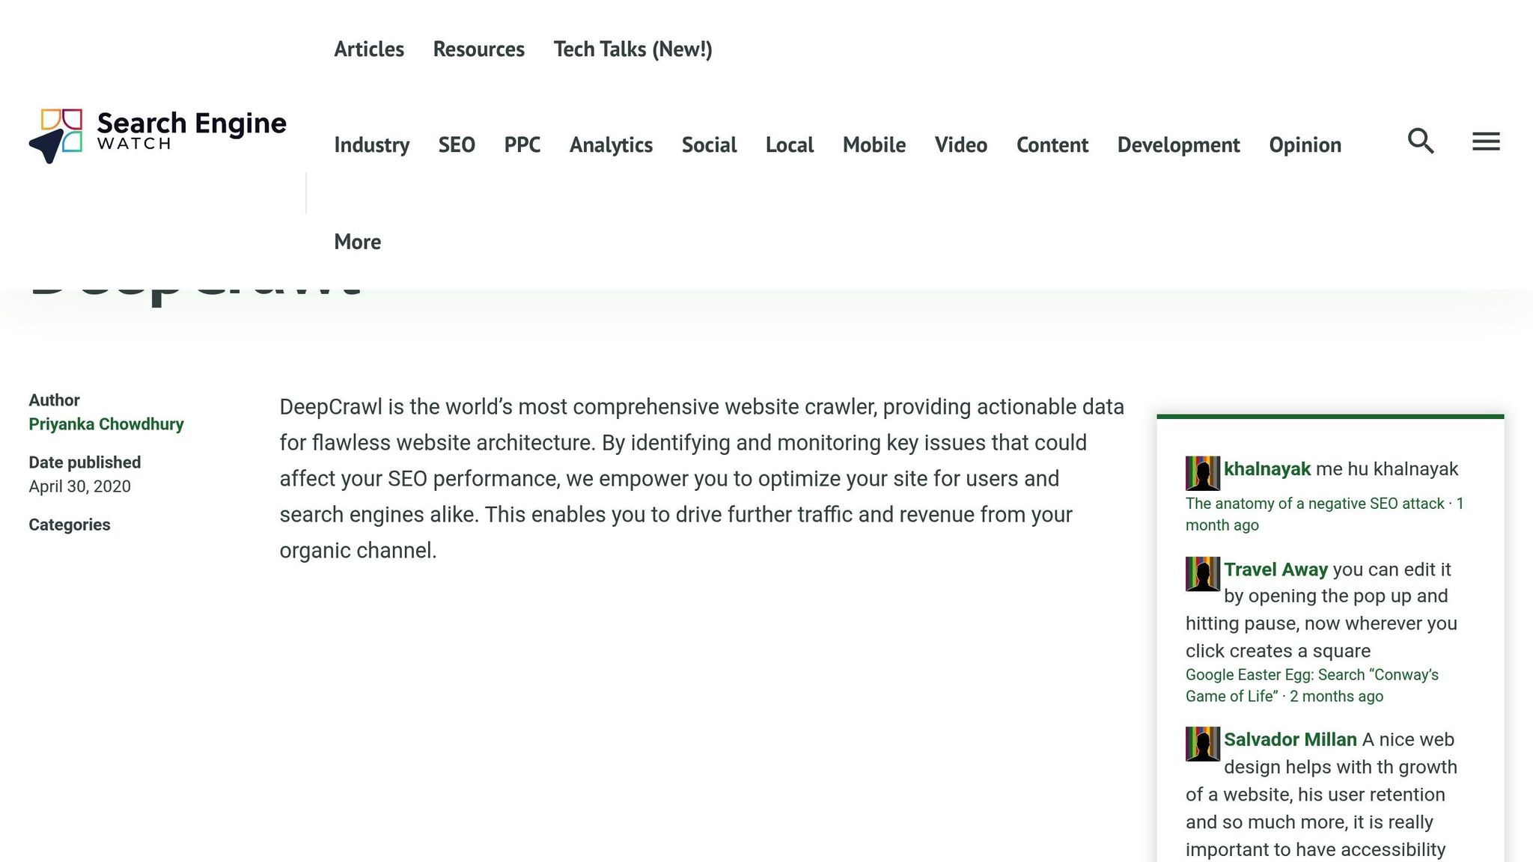Open Tech Talks (New!) section
Screen dimensions: 1533x862
633,49
